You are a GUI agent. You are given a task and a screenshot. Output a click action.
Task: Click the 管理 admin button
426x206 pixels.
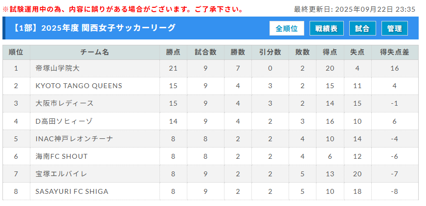tap(394, 29)
